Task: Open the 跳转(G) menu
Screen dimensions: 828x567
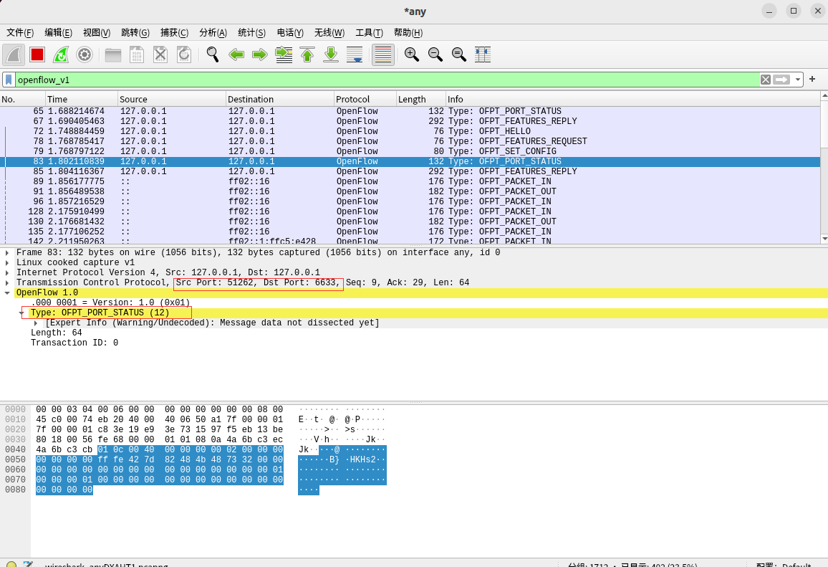Action: [x=135, y=33]
